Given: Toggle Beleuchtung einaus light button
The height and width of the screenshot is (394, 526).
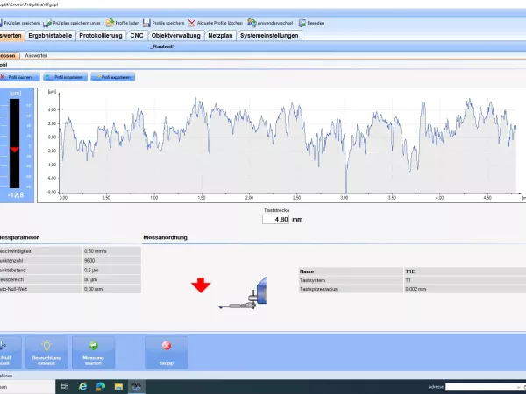Looking at the screenshot, I should (46, 352).
